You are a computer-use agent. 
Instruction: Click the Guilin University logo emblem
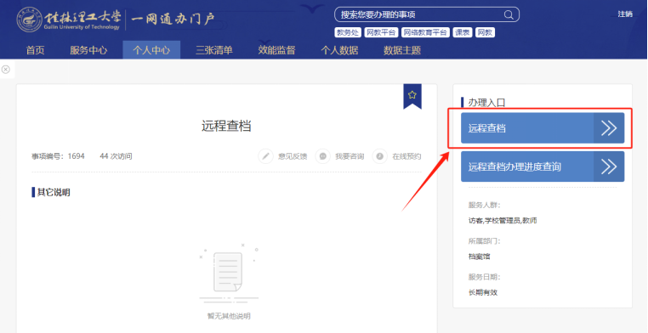(29, 20)
